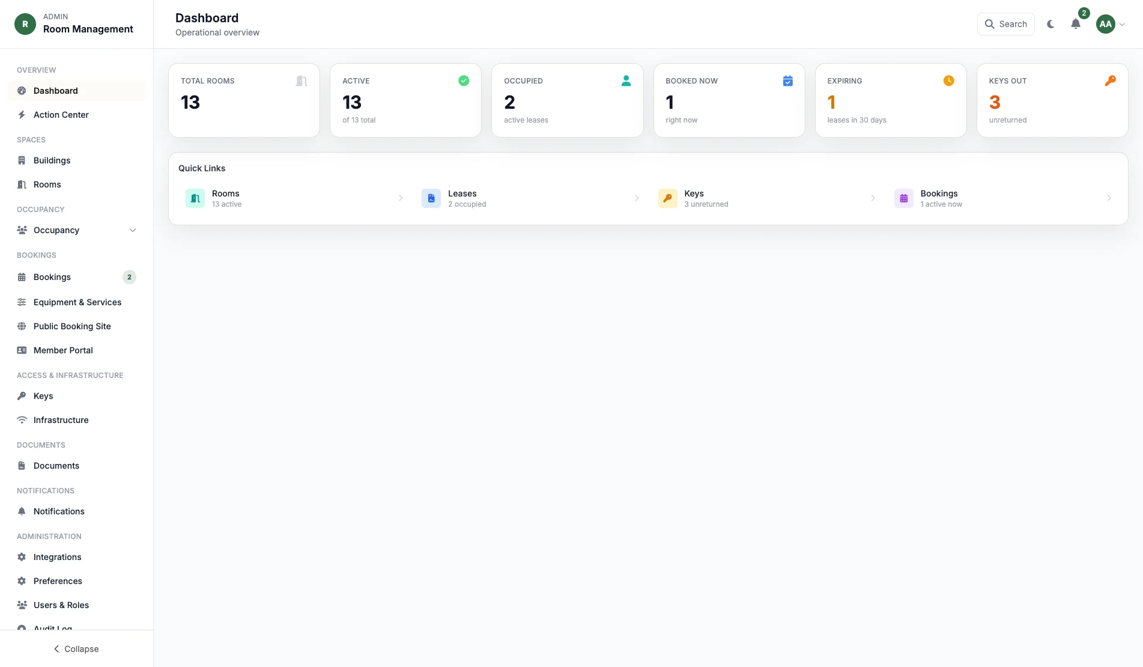Viewport: 1143px width, 667px height.
Task: Click the Active rooms stat card
Action: 405,100
